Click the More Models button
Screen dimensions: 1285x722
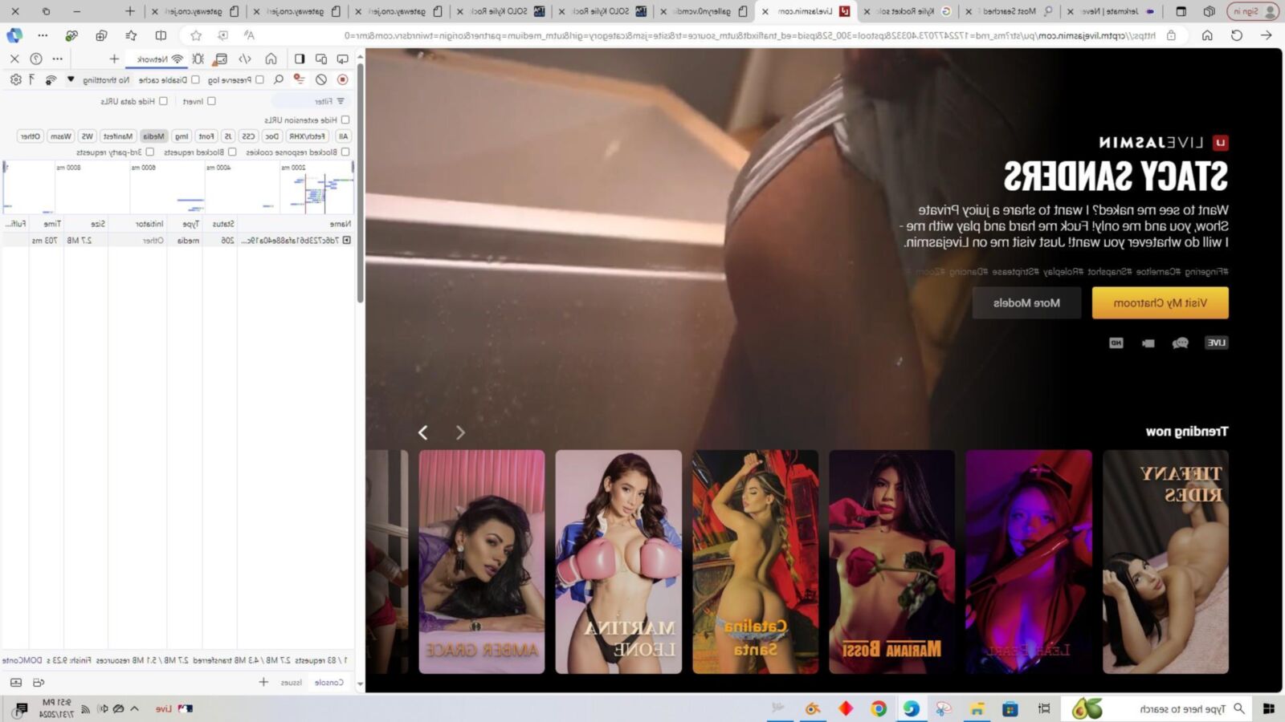1026,303
